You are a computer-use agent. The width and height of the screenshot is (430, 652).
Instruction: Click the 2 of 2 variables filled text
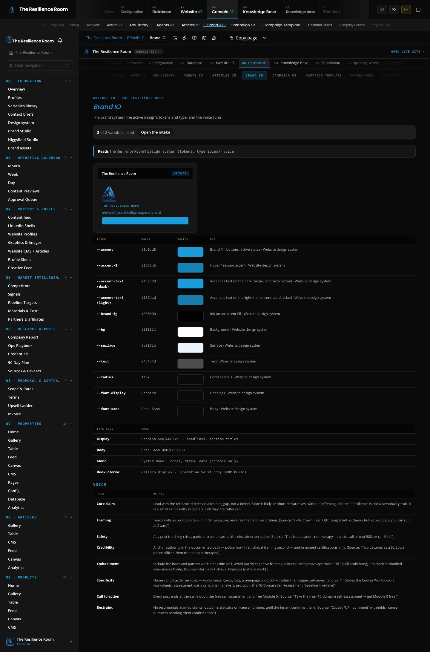click(116, 132)
